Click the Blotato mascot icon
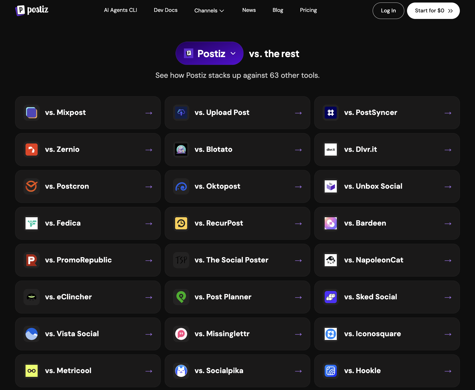Screen dimensions: 475x390 [181, 150]
